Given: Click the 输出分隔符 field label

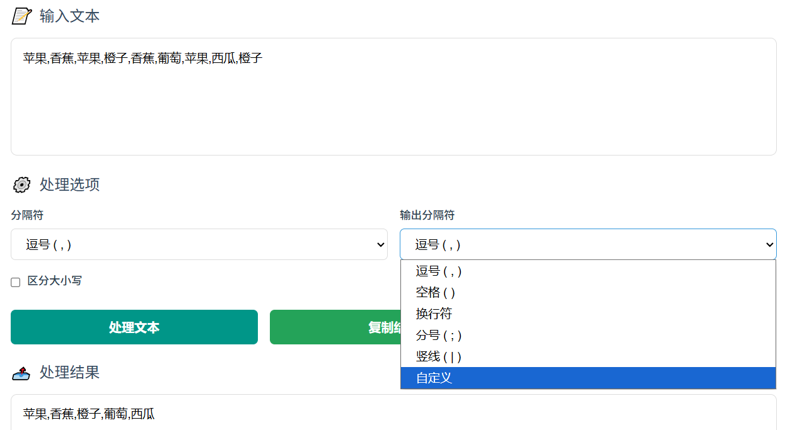Looking at the screenshot, I should [x=426, y=215].
